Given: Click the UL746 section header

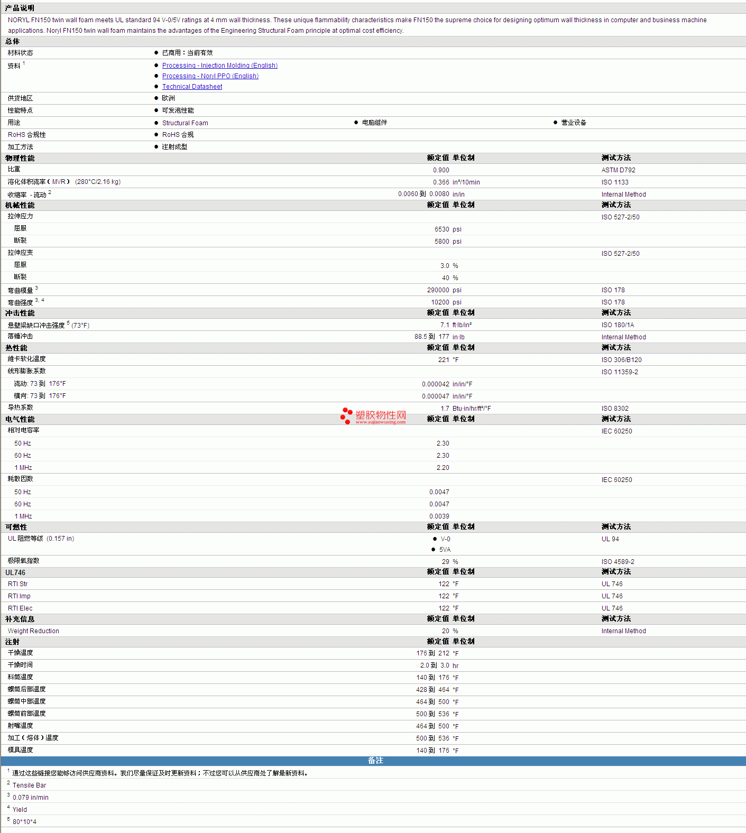Looking at the screenshot, I should pyautogui.click(x=15, y=572).
